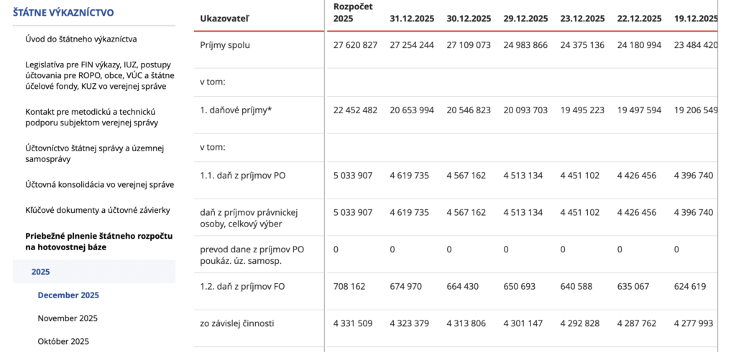Image resolution: width=736 pixels, height=352 pixels.
Task: Open Október 2025 report
Action: tap(63, 341)
